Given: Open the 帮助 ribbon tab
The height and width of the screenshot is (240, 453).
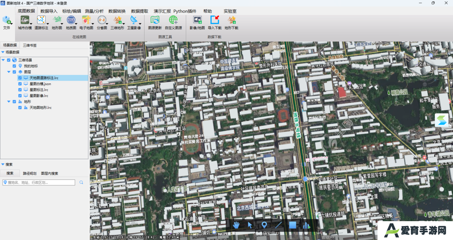Looking at the screenshot, I should click(207, 11).
